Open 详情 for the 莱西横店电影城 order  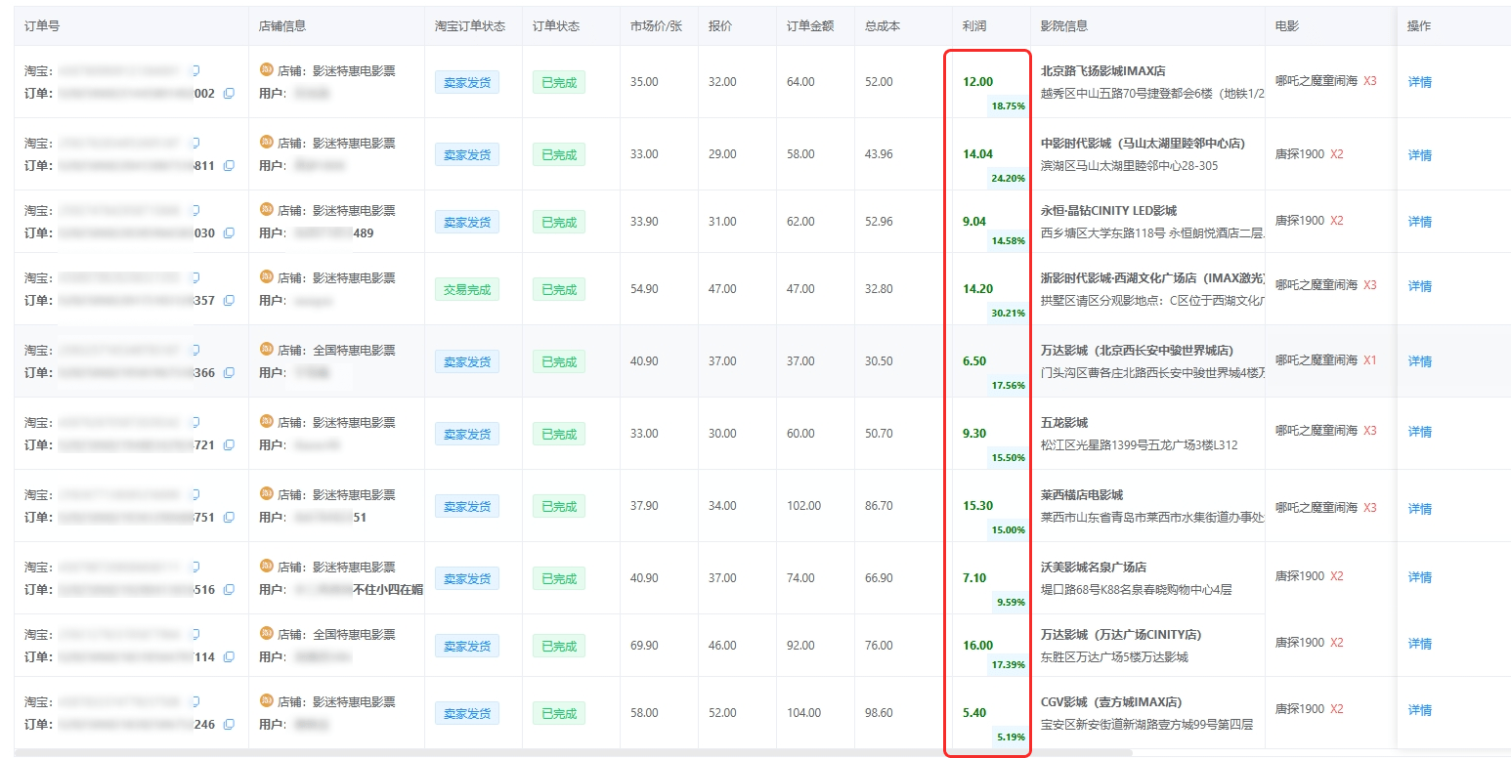(1420, 508)
